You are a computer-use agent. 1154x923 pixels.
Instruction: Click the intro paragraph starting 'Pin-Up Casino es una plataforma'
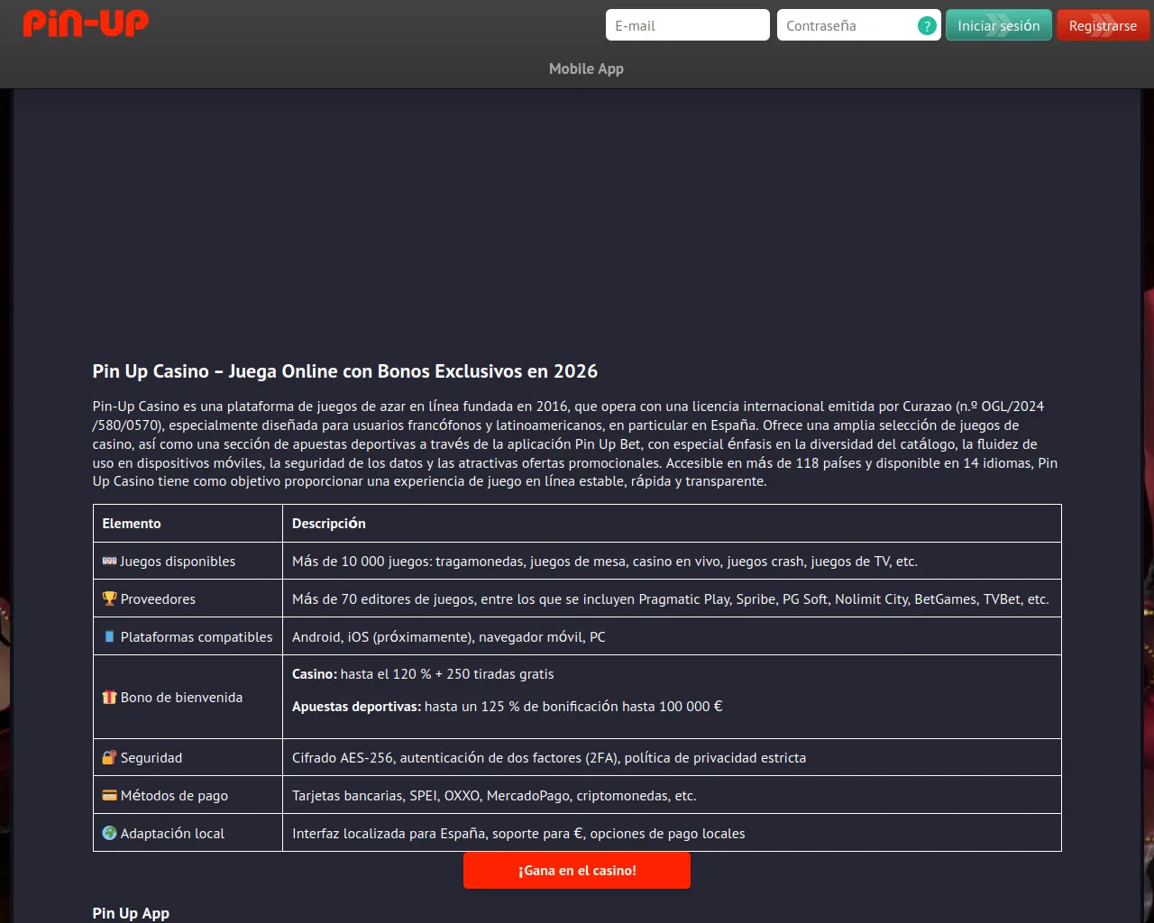pos(575,443)
